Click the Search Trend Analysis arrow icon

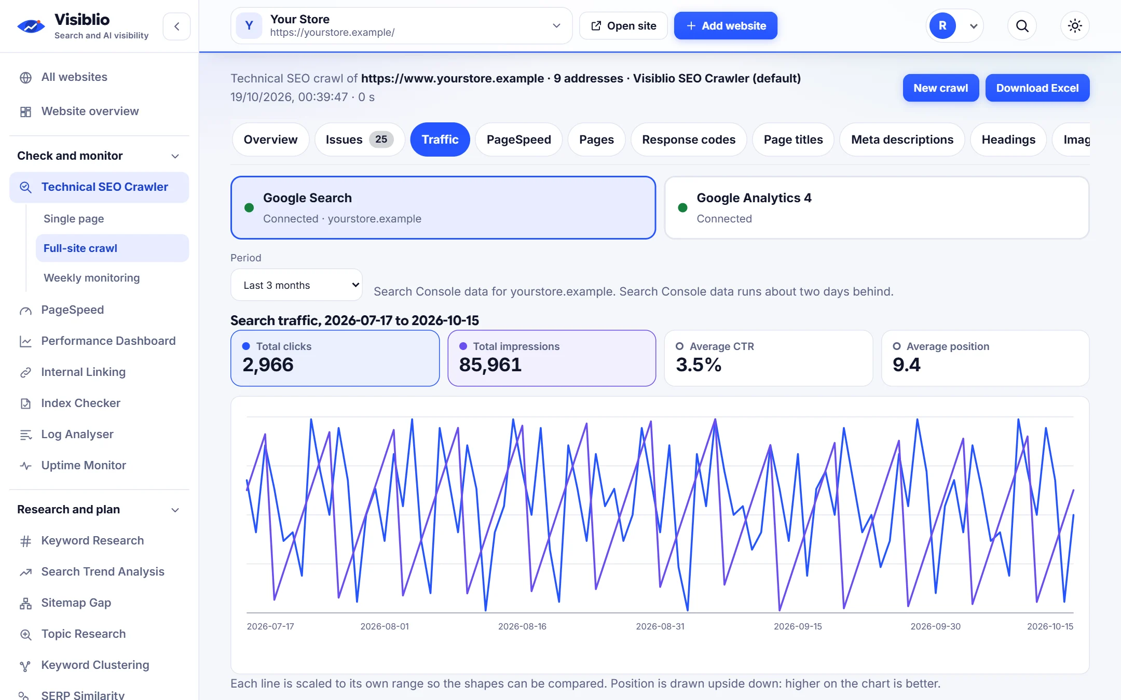point(25,572)
